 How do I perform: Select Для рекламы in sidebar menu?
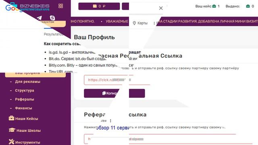point(28,82)
